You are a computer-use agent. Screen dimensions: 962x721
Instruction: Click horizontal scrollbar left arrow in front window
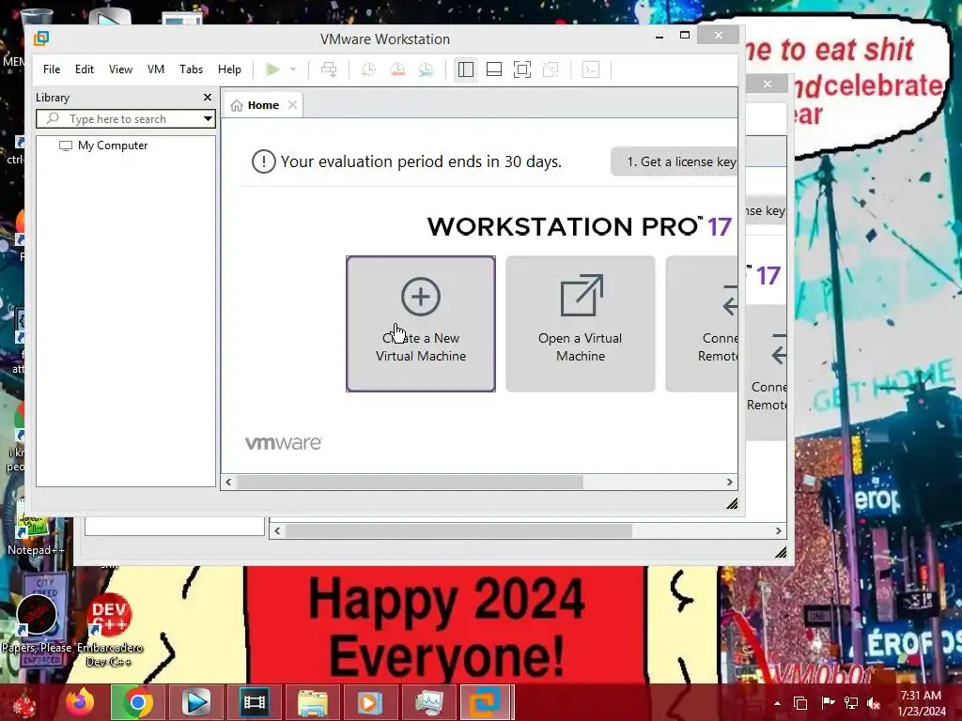[x=228, y=482]
